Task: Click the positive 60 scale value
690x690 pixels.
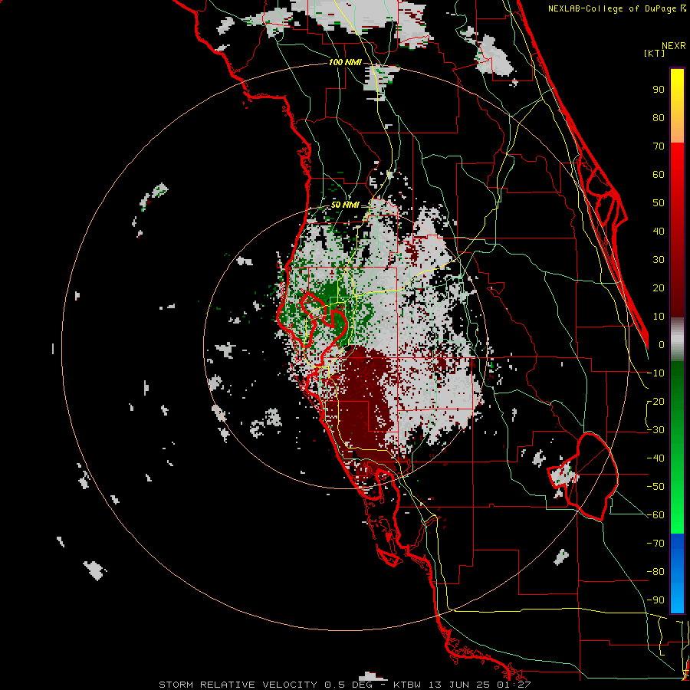Action: tap(659, 175)
